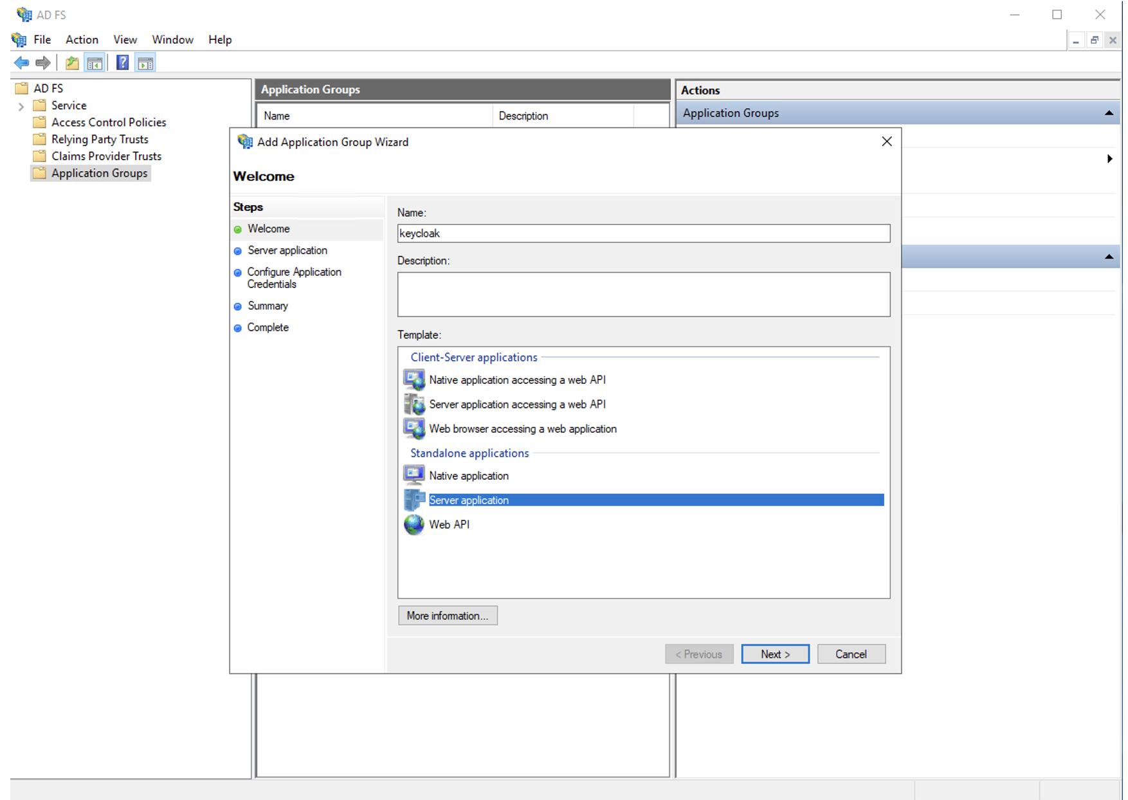Select the standalone Native application template
1128x800 pixels.
(x=469, y=476)
